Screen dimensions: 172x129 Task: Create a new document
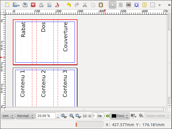coord(7,5)
